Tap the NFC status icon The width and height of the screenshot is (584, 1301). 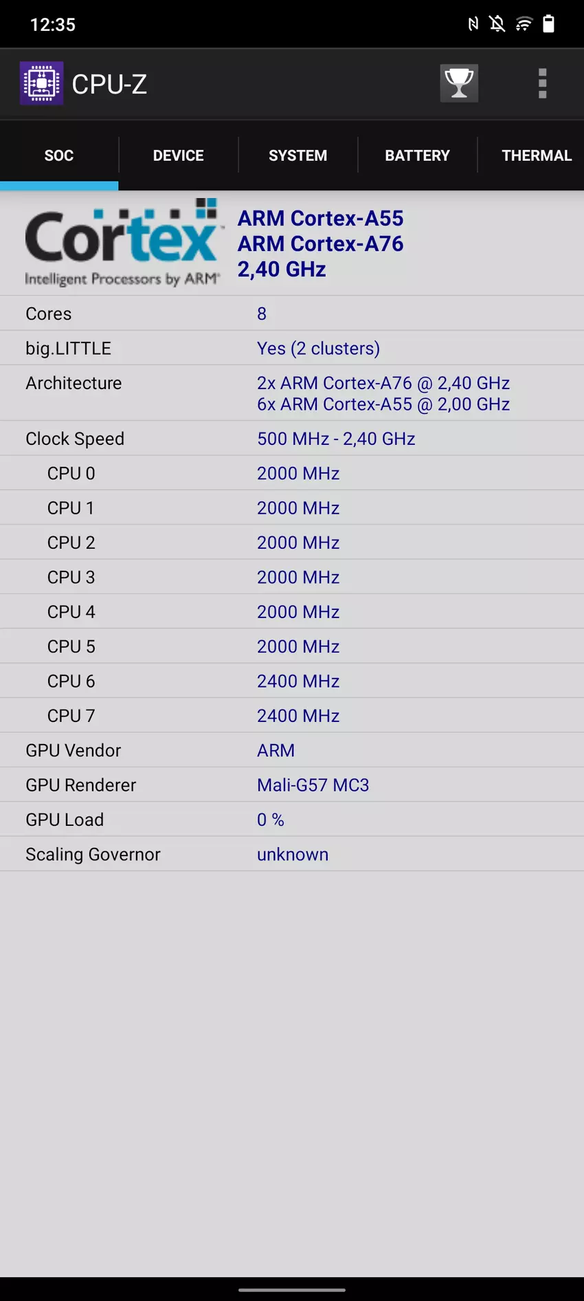pos(473,24)
